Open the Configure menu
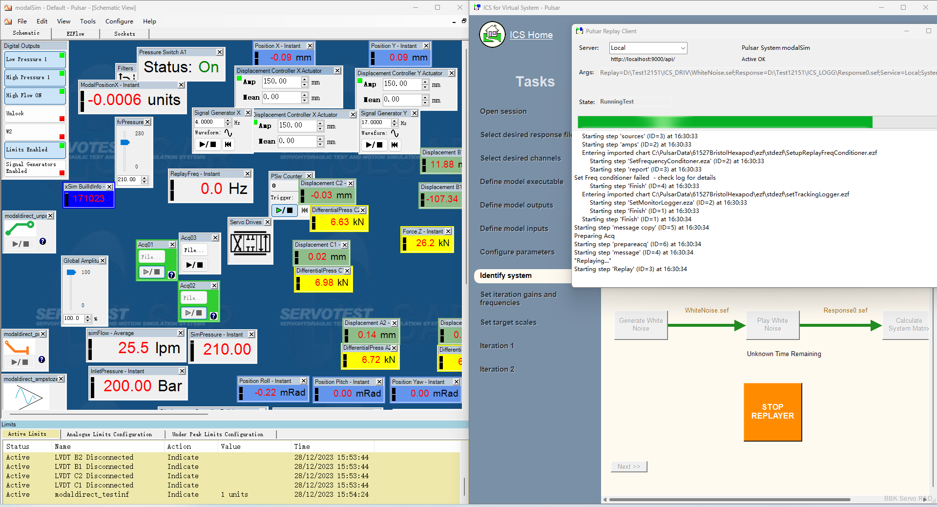Image resolution: width=937 pixels, height=507 pixels. [x=119, y=21]
